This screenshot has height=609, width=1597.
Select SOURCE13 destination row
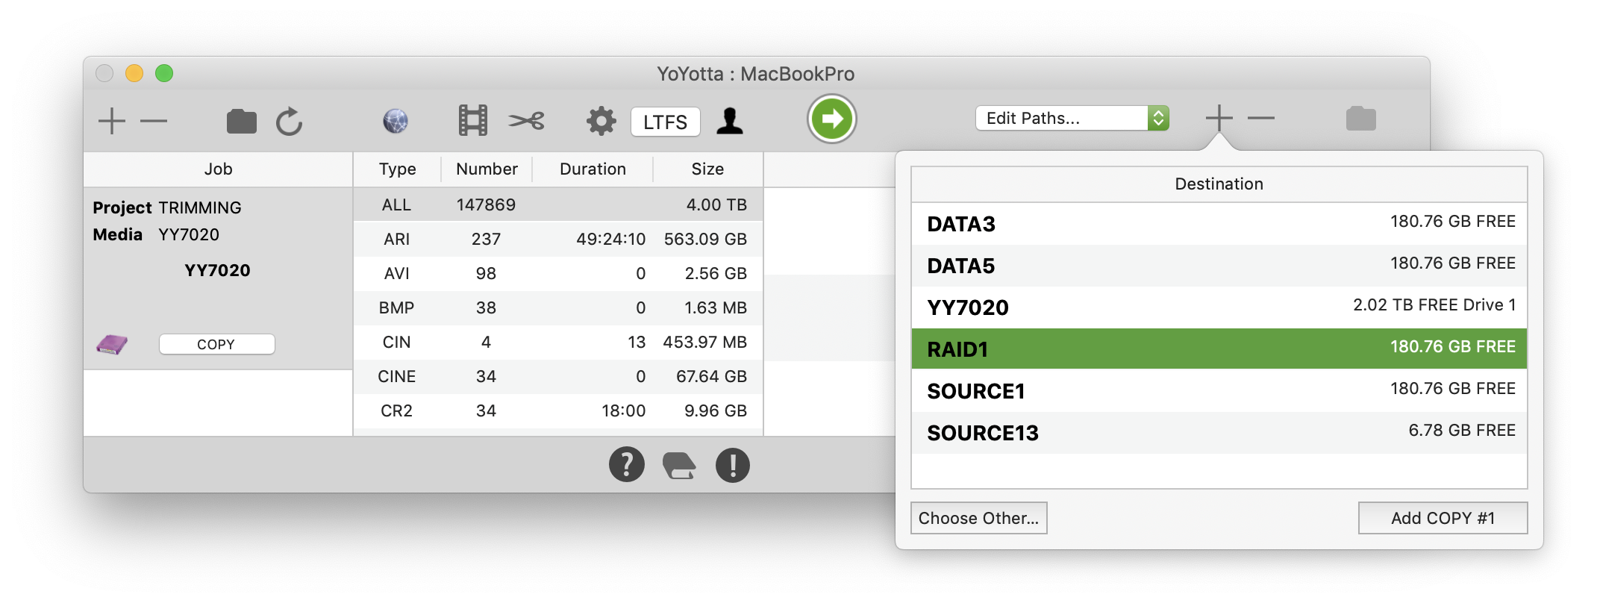point(1219,432)
